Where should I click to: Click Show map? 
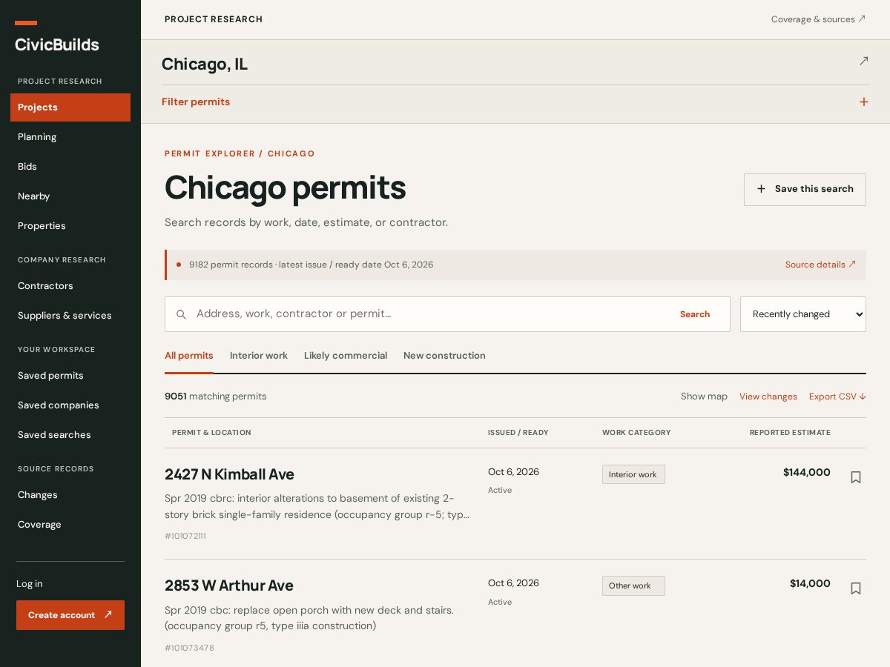(x=704, y=396)
